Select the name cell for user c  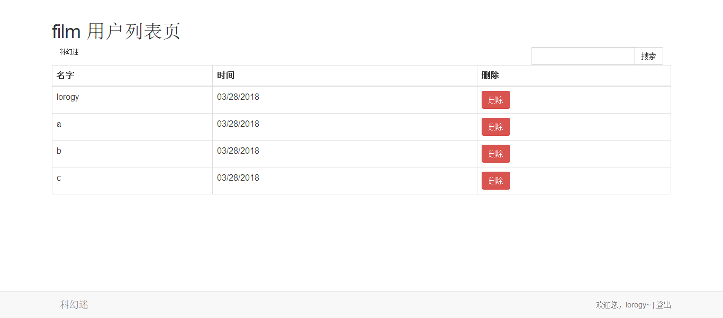[x=132, y=181]
